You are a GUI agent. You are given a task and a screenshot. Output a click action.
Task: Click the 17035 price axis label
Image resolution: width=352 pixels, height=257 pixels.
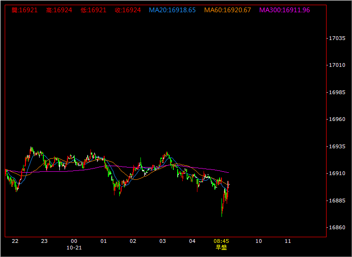(337, 38)
